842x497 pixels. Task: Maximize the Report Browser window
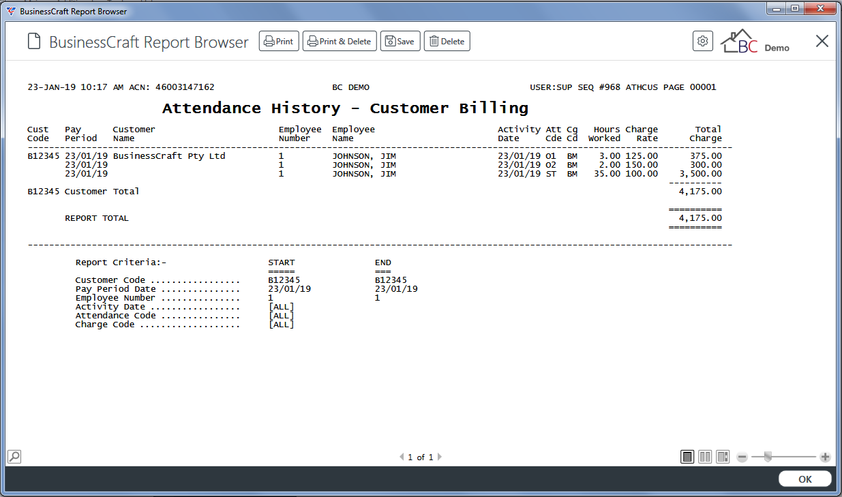795,8
